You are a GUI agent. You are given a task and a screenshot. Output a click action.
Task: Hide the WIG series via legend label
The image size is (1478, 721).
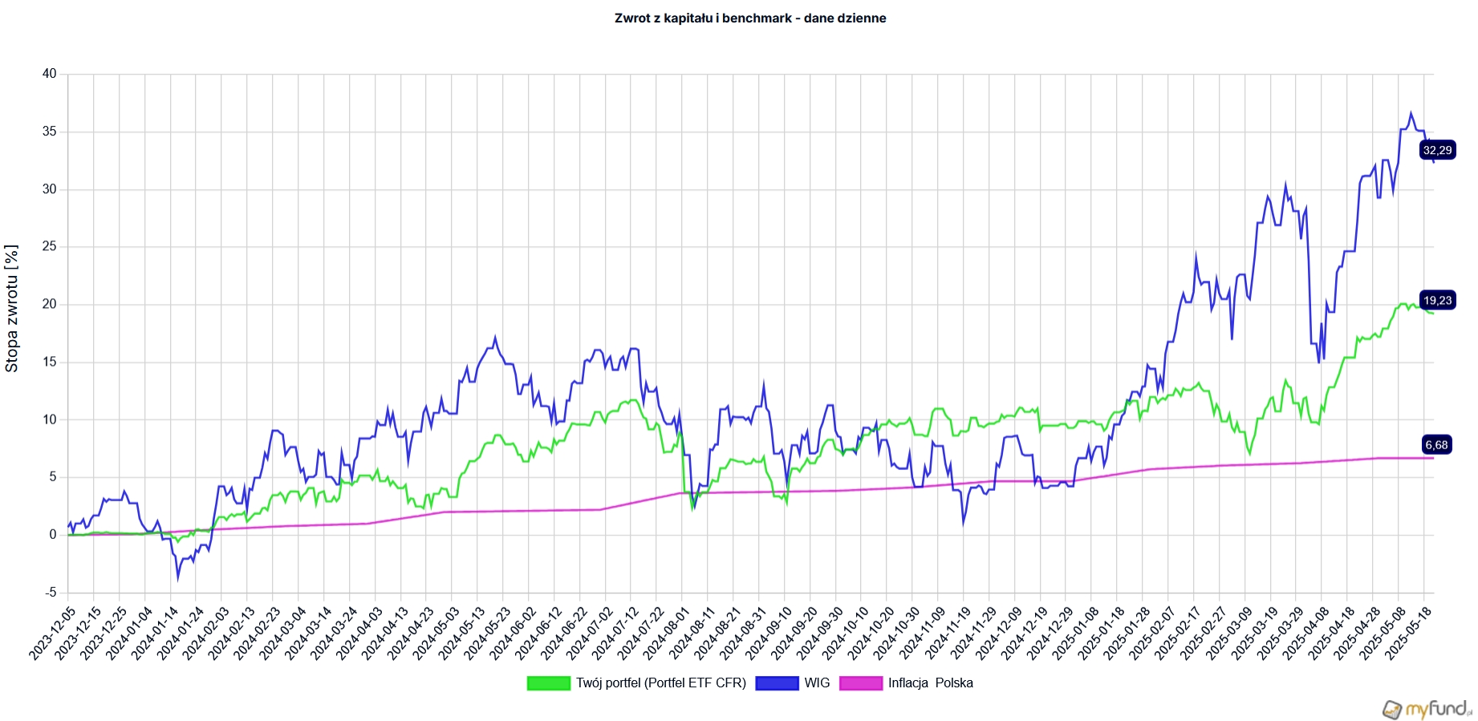[x=817, y=683]
